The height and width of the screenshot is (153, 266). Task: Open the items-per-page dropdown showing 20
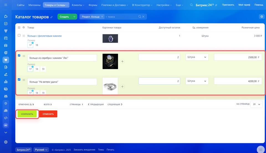256,104
